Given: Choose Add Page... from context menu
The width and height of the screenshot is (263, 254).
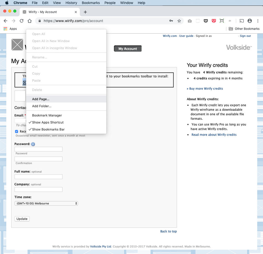Looking at the screenshot, I should [x=66, y=99].
